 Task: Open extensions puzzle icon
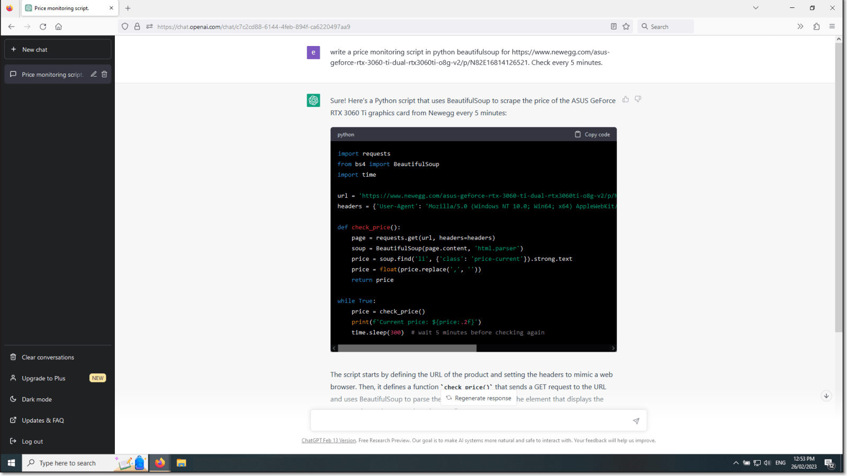(x=816, y=26)
